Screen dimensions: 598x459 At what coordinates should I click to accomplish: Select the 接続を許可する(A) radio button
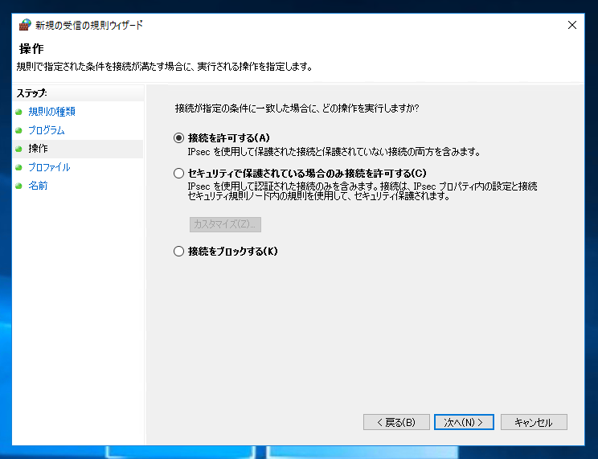pos(178,137)
